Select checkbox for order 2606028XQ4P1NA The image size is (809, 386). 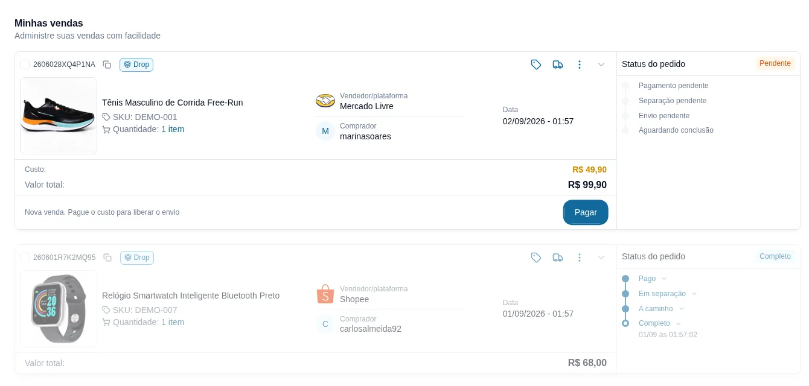point(25,65)
